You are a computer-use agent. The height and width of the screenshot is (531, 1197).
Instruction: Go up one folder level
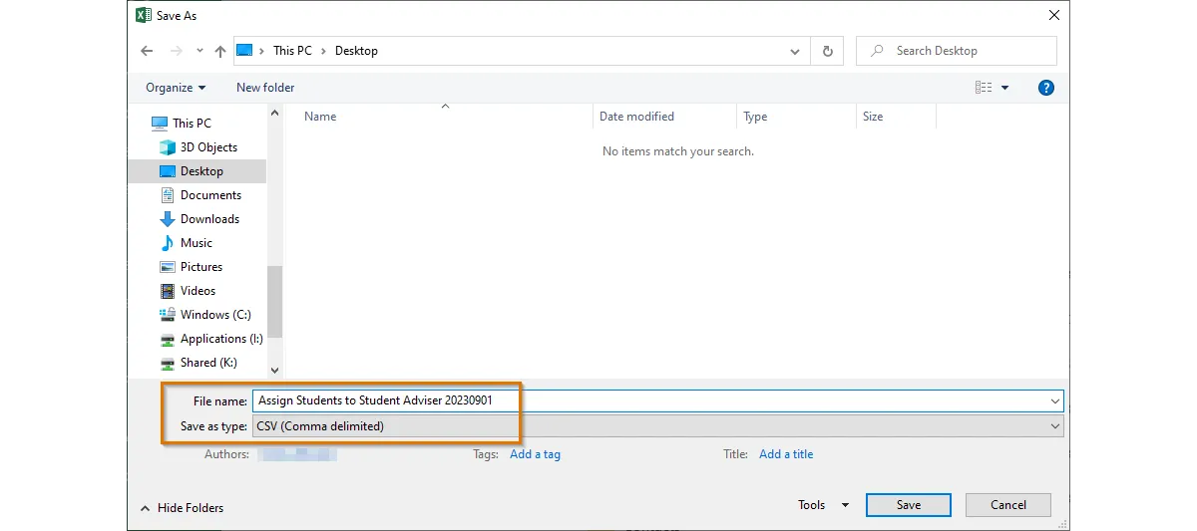pos(220,51)
